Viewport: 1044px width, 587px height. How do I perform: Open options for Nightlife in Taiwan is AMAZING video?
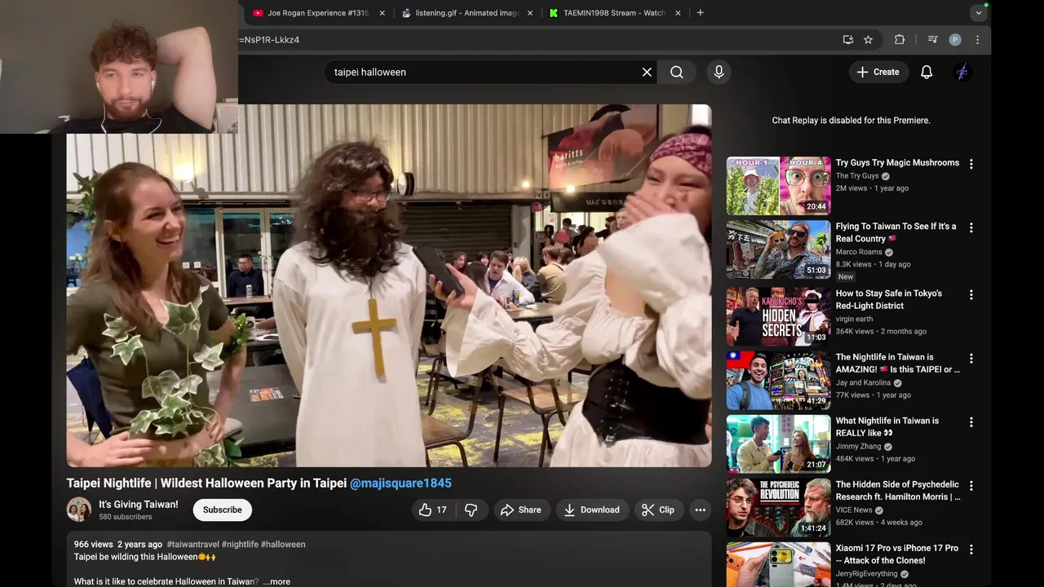click(971, 358)
